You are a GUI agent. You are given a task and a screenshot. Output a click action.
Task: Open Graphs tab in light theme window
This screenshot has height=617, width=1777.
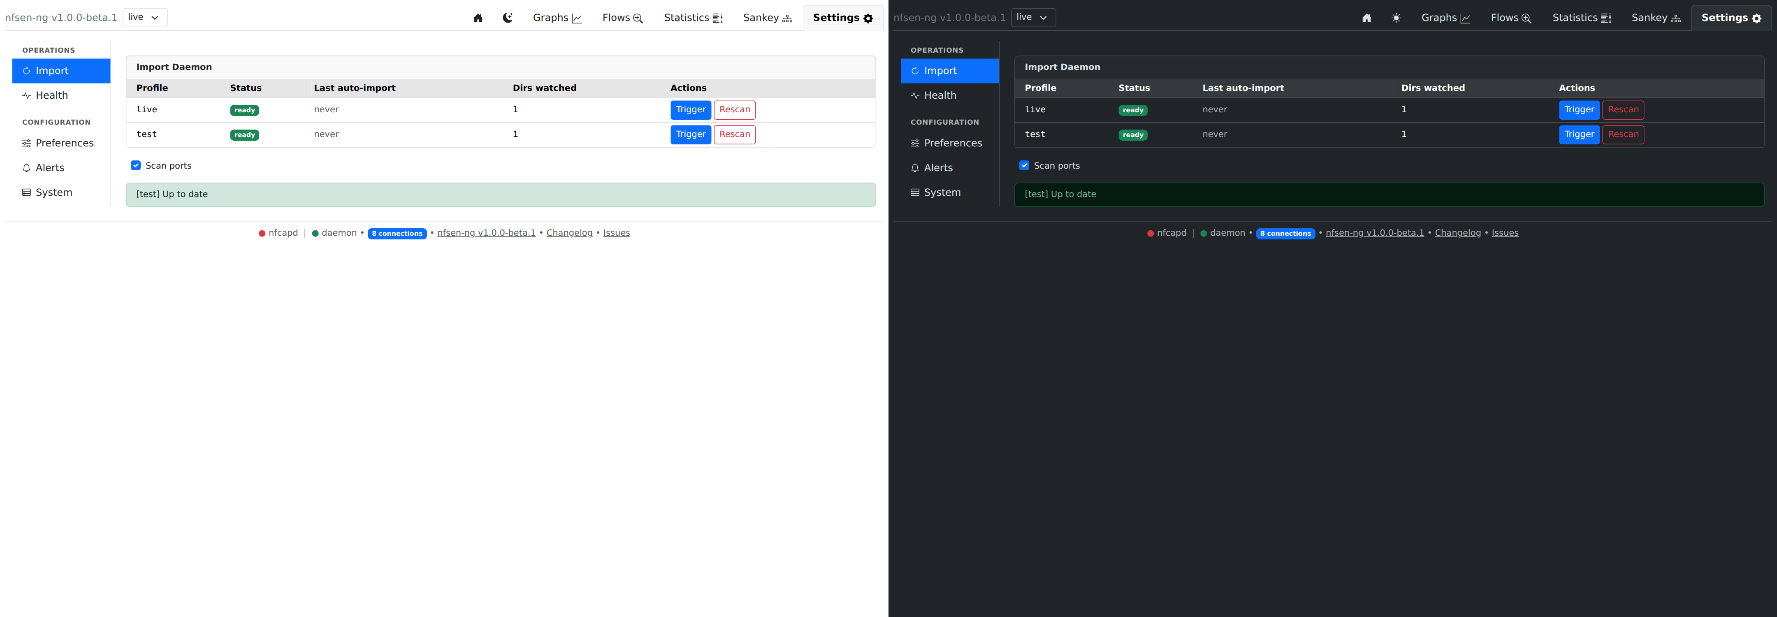pyautogui.click(x=557, y=18)
